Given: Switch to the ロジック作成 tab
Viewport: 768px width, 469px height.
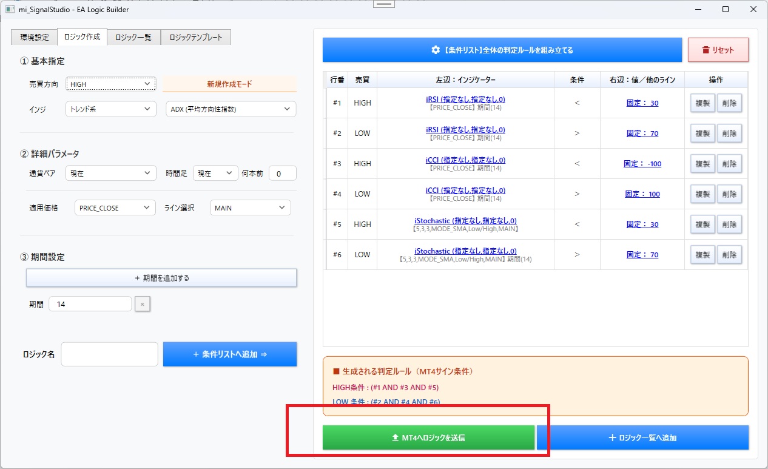Looking at the screenshot, I should (82, 36).
